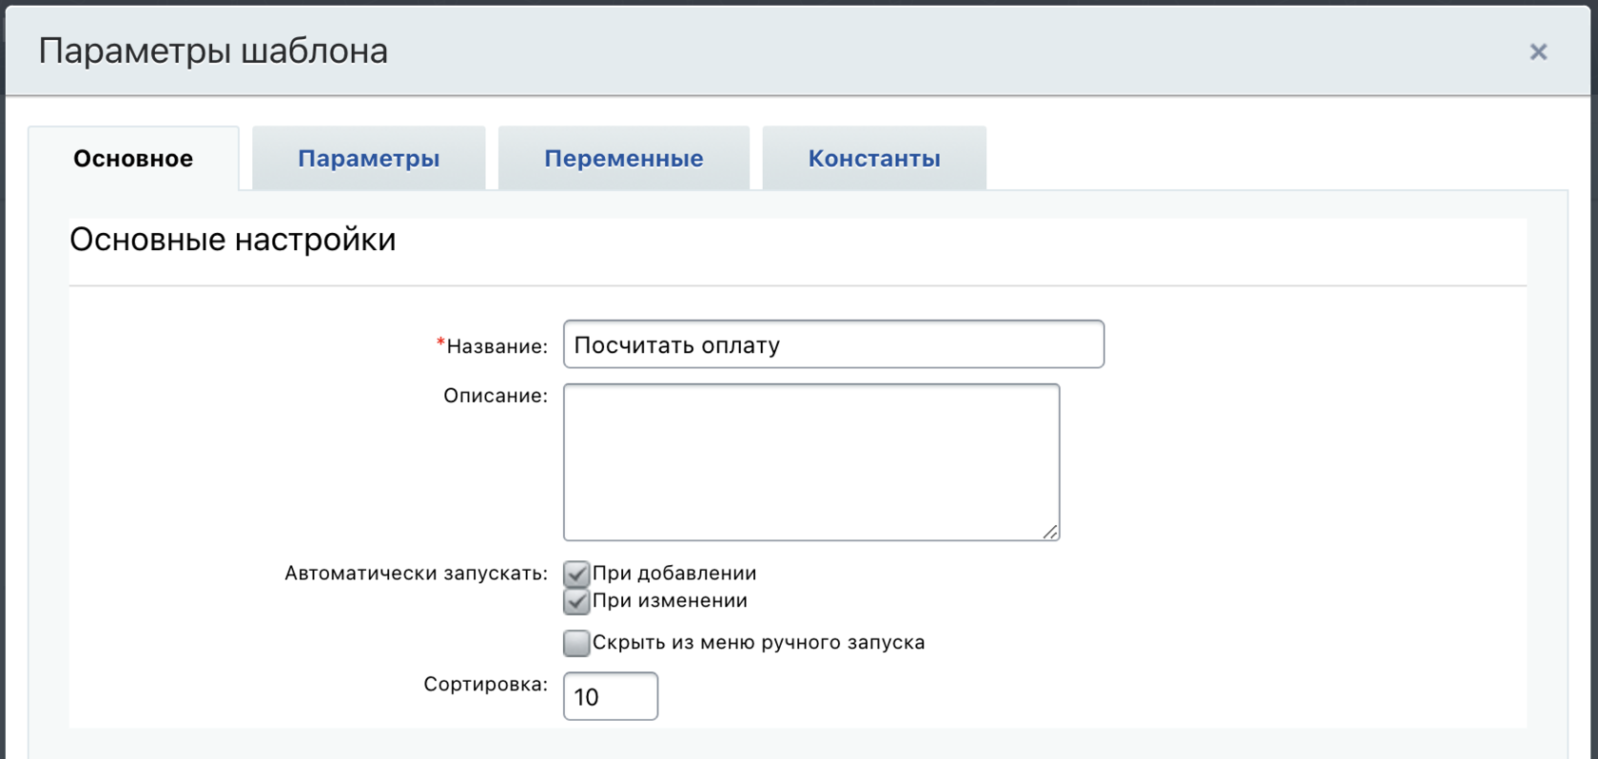Screen dimensions: 1598x759
Task: Select the Основное tab
Action: click(x=133, y=159)
